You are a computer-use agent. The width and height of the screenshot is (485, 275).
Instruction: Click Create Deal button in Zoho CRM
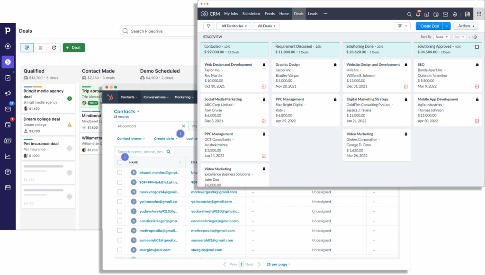point(429,26)
